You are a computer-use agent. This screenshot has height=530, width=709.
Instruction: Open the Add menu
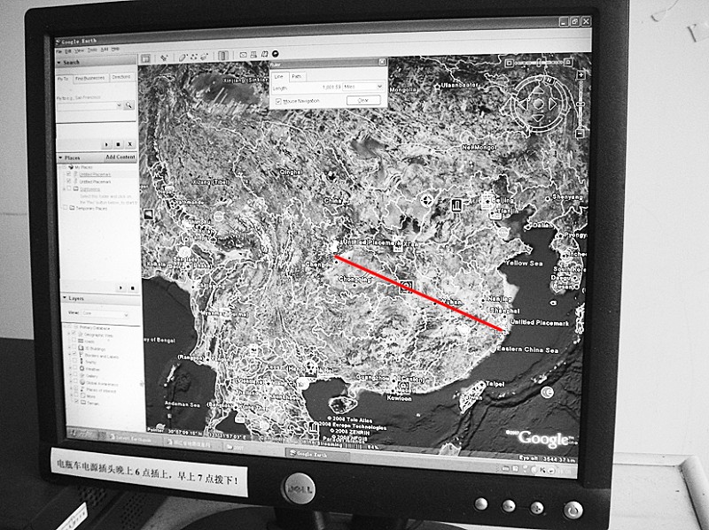point(105,50)
